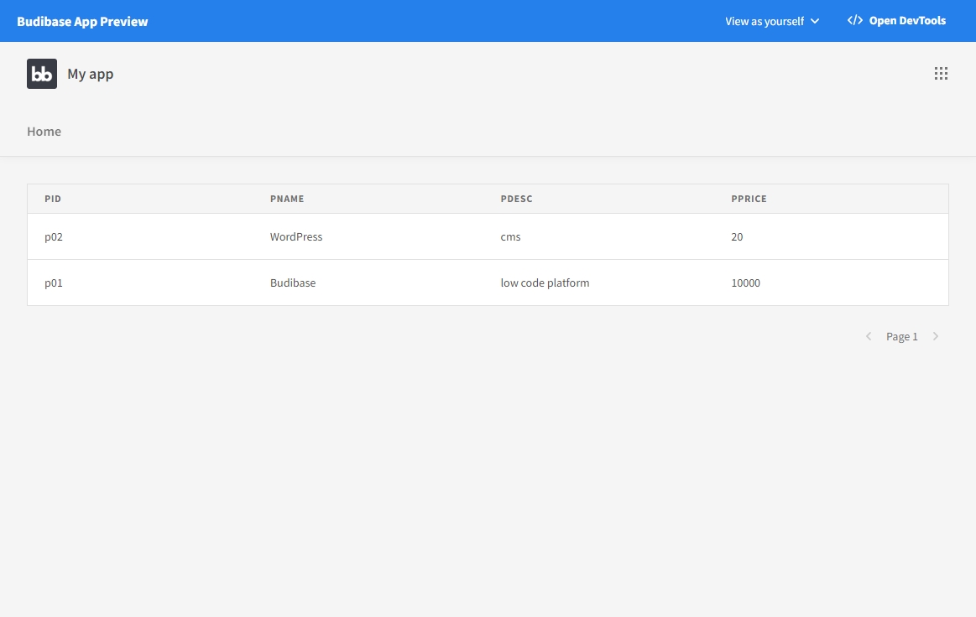Click the Budibase App Preview title
The height and width of the screenshot is (617, 976).
[x=82, y=21]
